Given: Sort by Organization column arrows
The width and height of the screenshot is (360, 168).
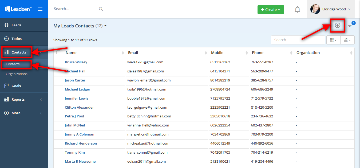Looking at the screenshot, I should (x=351, y=53).
